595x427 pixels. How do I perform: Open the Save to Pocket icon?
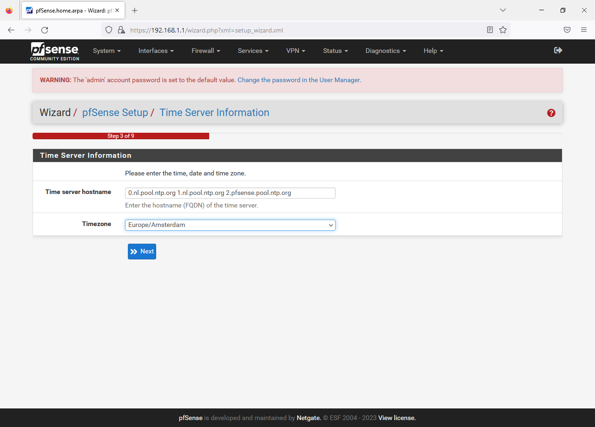point(567,30)
